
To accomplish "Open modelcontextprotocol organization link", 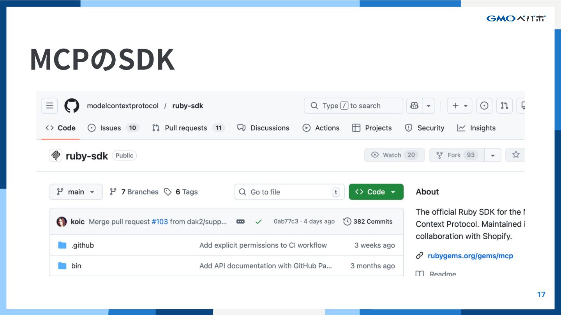I will (123, 106).
